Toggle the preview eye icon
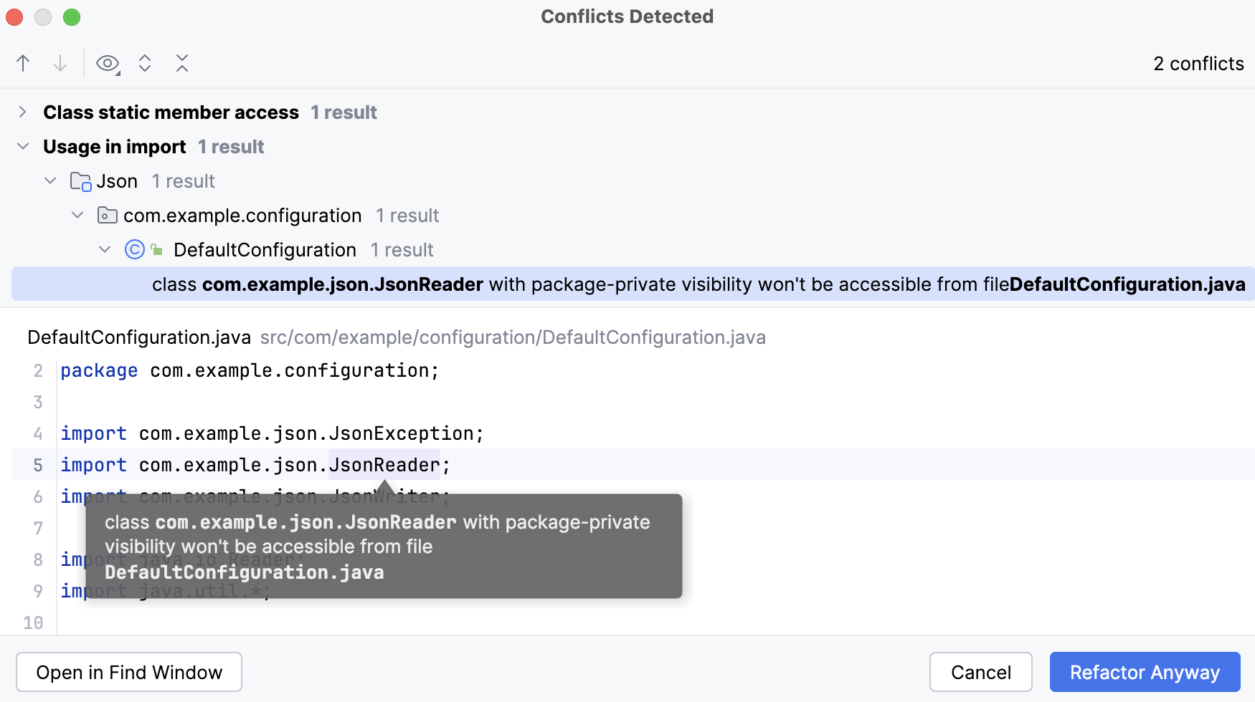 (x=106, y=63)
